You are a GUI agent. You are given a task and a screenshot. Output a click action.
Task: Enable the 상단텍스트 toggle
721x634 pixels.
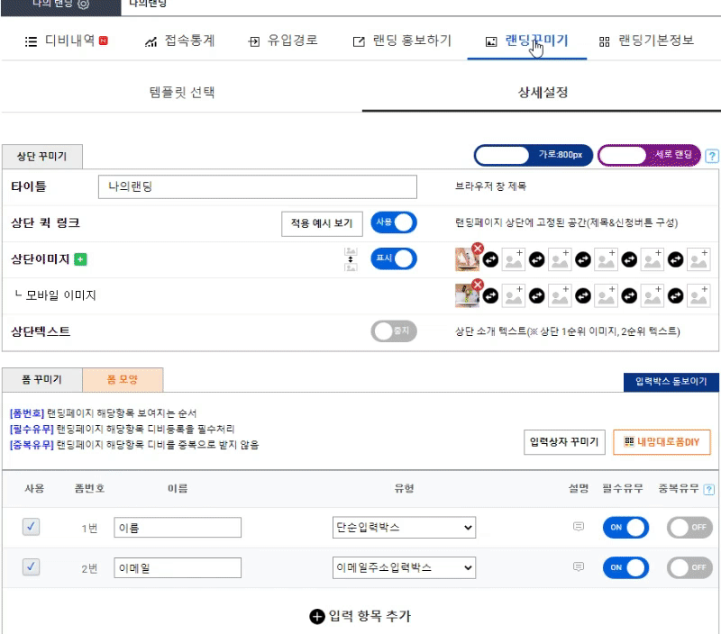(394, 331)
